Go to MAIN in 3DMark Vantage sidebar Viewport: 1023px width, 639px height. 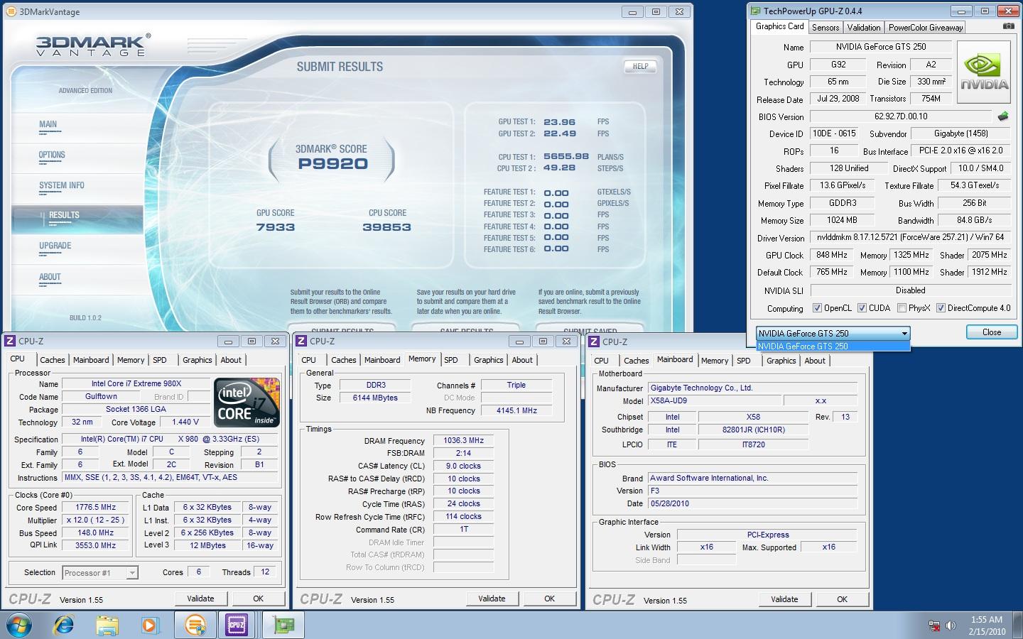coord(48,124)
